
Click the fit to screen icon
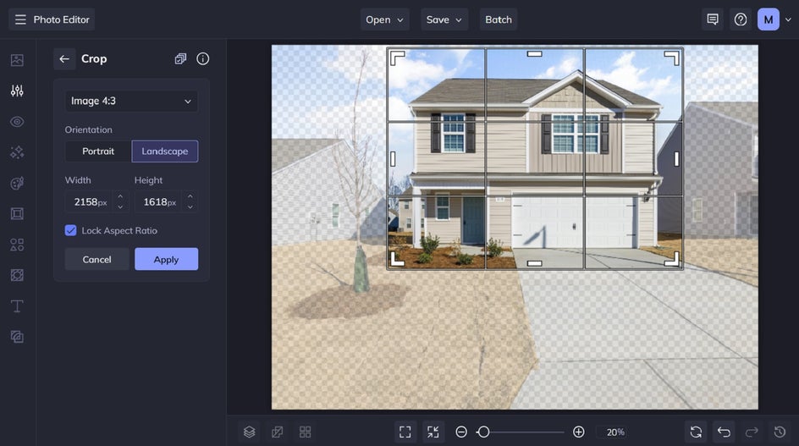coord(405,432)
